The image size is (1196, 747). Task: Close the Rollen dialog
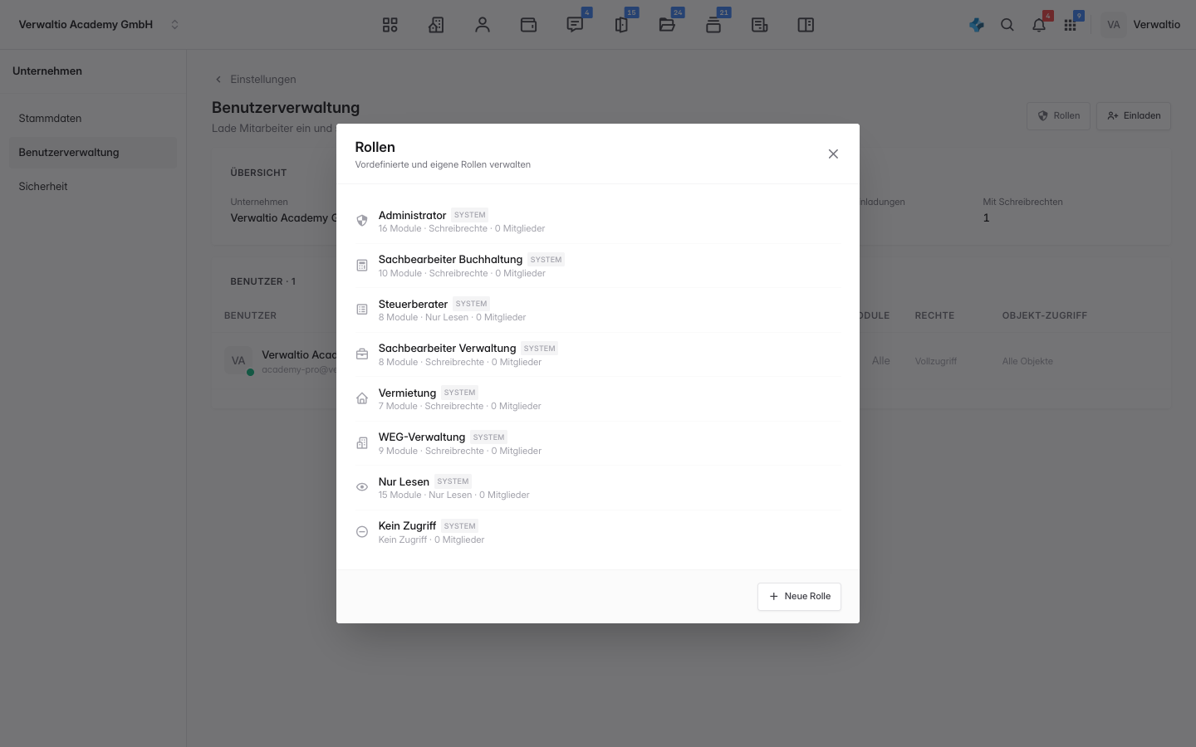tap(833, 154)
